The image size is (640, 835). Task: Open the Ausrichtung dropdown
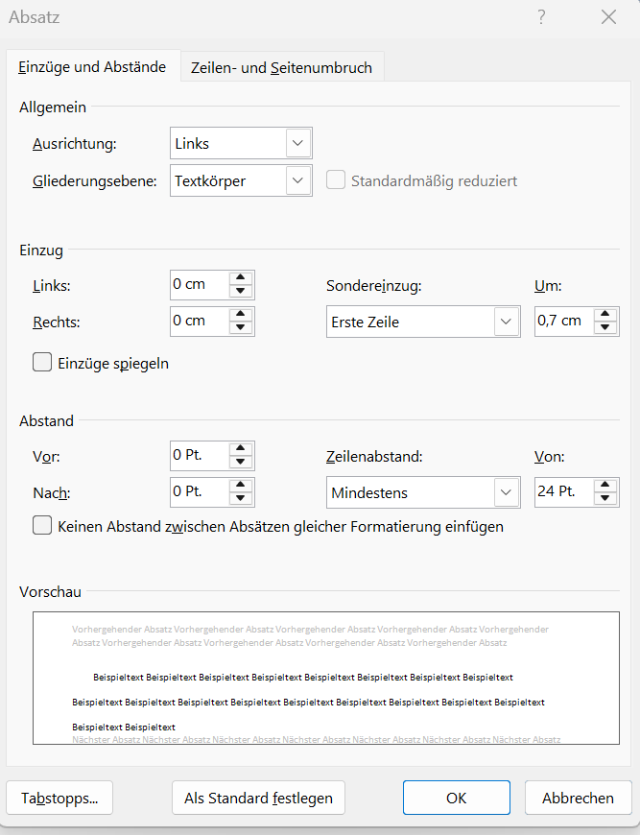[298, 143]
